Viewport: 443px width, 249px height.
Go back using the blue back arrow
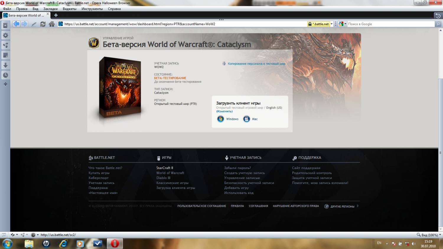(16, 24)
